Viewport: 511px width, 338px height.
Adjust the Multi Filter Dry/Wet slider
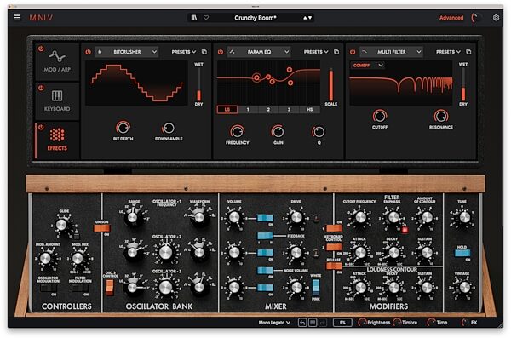tap(463, 84)
